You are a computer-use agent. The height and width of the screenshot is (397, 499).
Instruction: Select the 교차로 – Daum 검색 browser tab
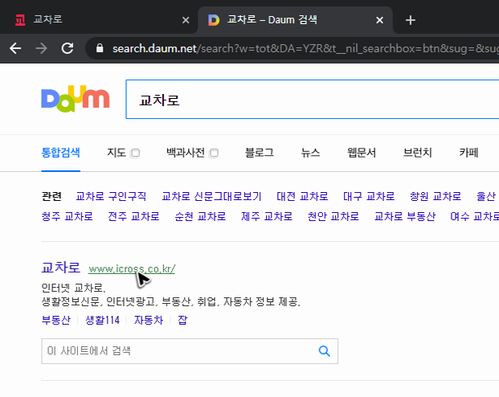coord(296,20)
